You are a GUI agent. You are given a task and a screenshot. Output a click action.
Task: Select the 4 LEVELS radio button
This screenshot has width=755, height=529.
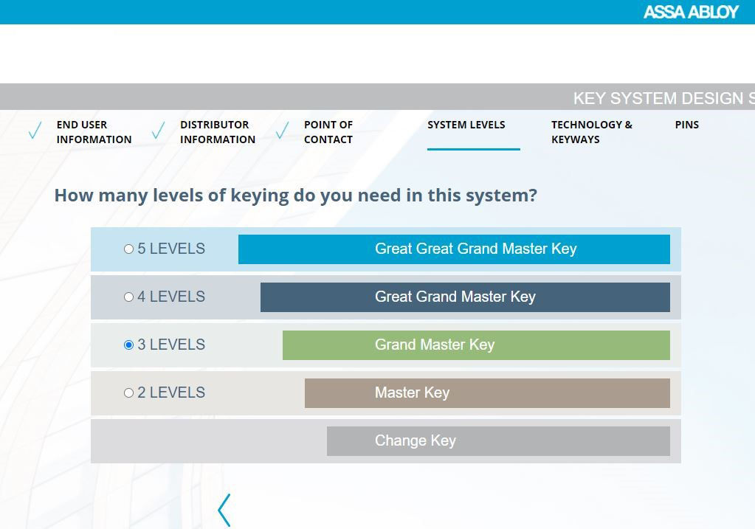pyautogui.click(x=128, y=297)
